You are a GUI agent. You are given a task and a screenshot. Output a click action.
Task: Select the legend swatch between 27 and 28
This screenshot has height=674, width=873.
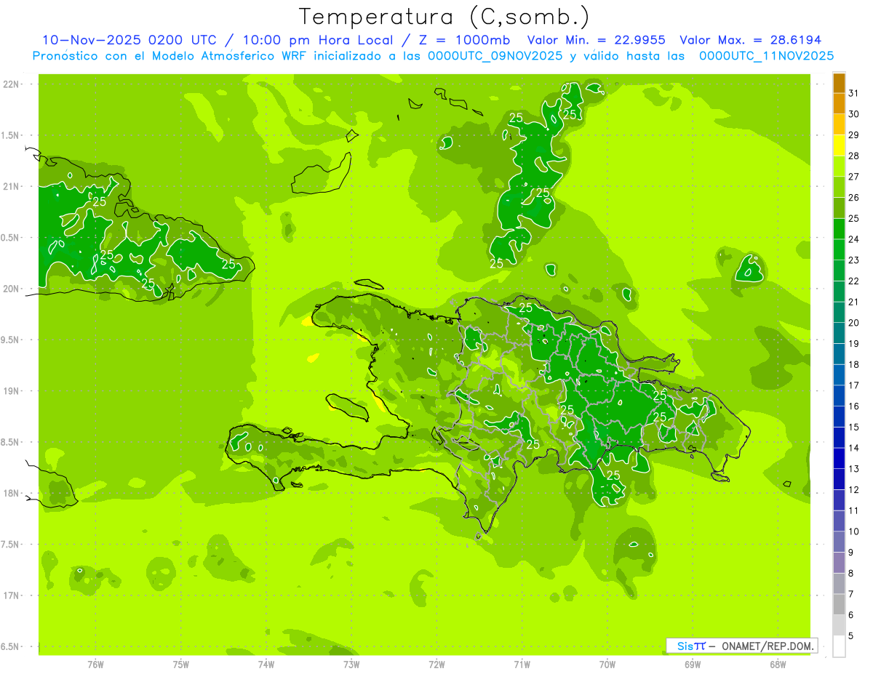pyautogui.click(x=839, y=167)
